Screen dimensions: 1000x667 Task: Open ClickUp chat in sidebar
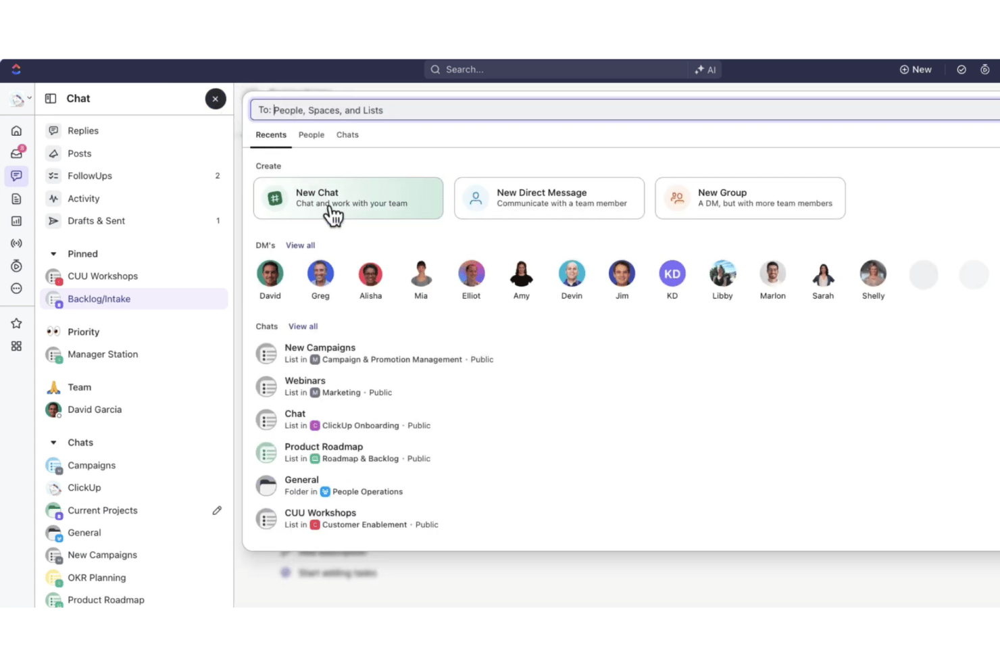tap(134, 488)
